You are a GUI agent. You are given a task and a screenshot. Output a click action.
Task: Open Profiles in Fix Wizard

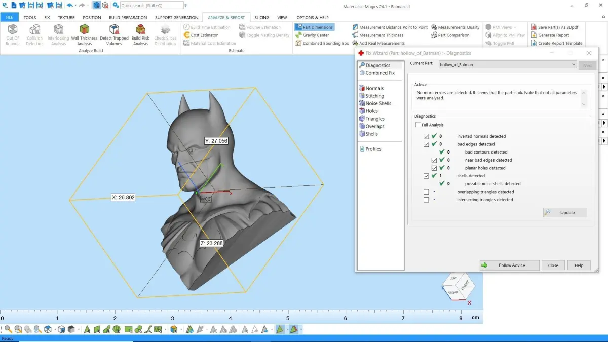(x=370, y=149)
